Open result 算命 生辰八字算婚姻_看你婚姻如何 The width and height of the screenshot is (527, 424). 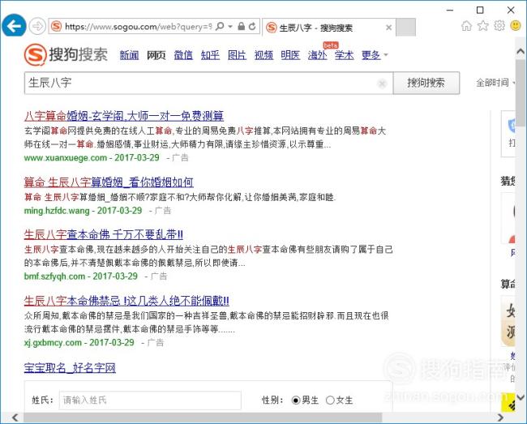click(x=109, y=182)
